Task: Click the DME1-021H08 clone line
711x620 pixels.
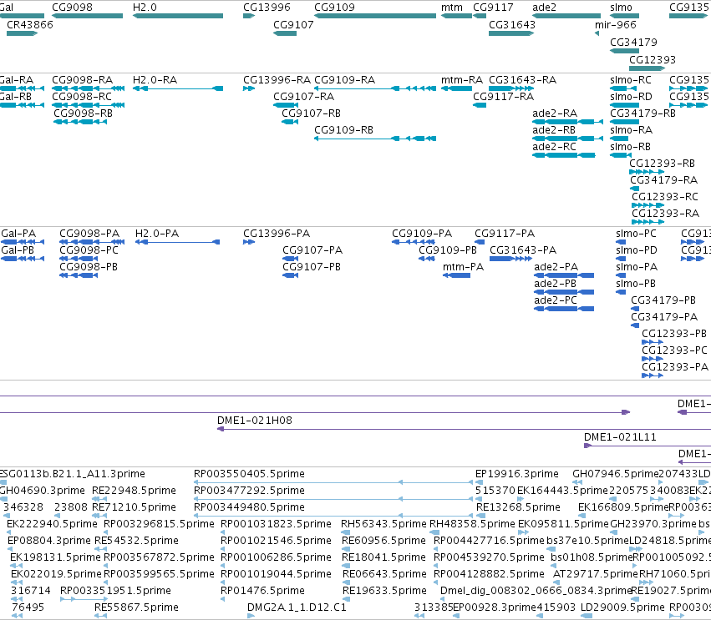Action: [x=464, y=429]
